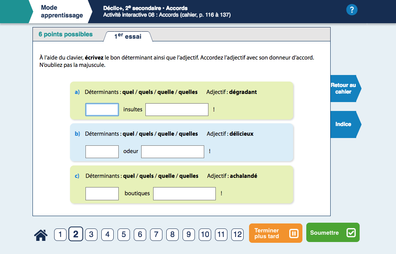The height and width of the screenshot is (254, 396).
Task: Open question 11
Action: pos(221,235)
